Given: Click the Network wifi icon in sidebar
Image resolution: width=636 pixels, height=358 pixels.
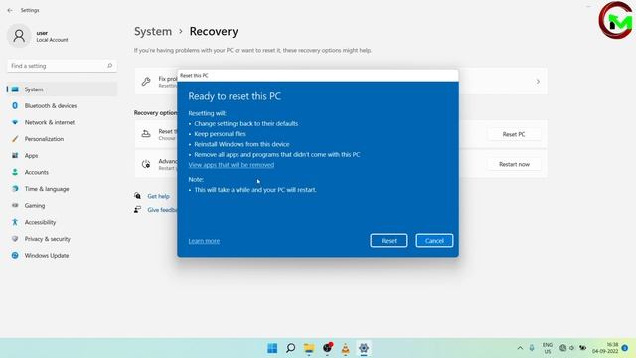Looking at the screenshot, I should click(15, 122).
